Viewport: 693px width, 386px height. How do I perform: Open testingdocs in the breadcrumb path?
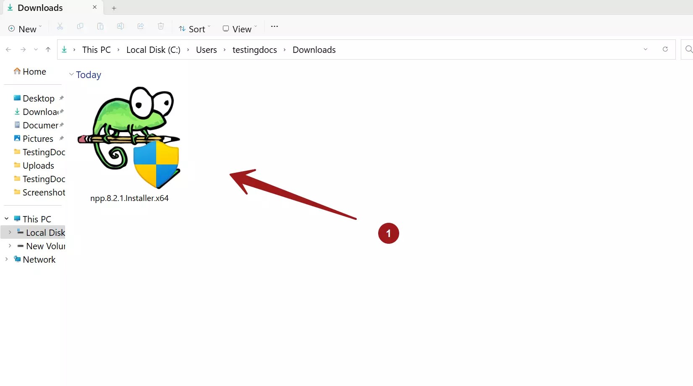click(x=254, y=50)
